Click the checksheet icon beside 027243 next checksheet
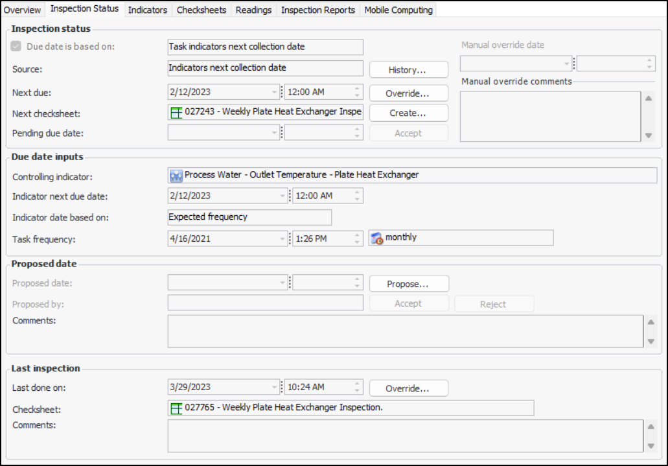The image size is (668, 466). tap(176, 113)
